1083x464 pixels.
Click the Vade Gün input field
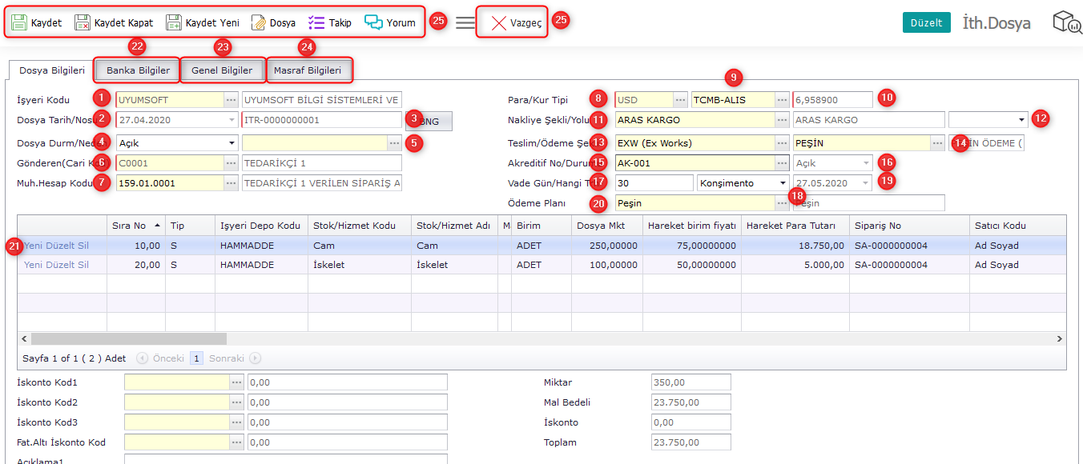[x=653, y=183]
